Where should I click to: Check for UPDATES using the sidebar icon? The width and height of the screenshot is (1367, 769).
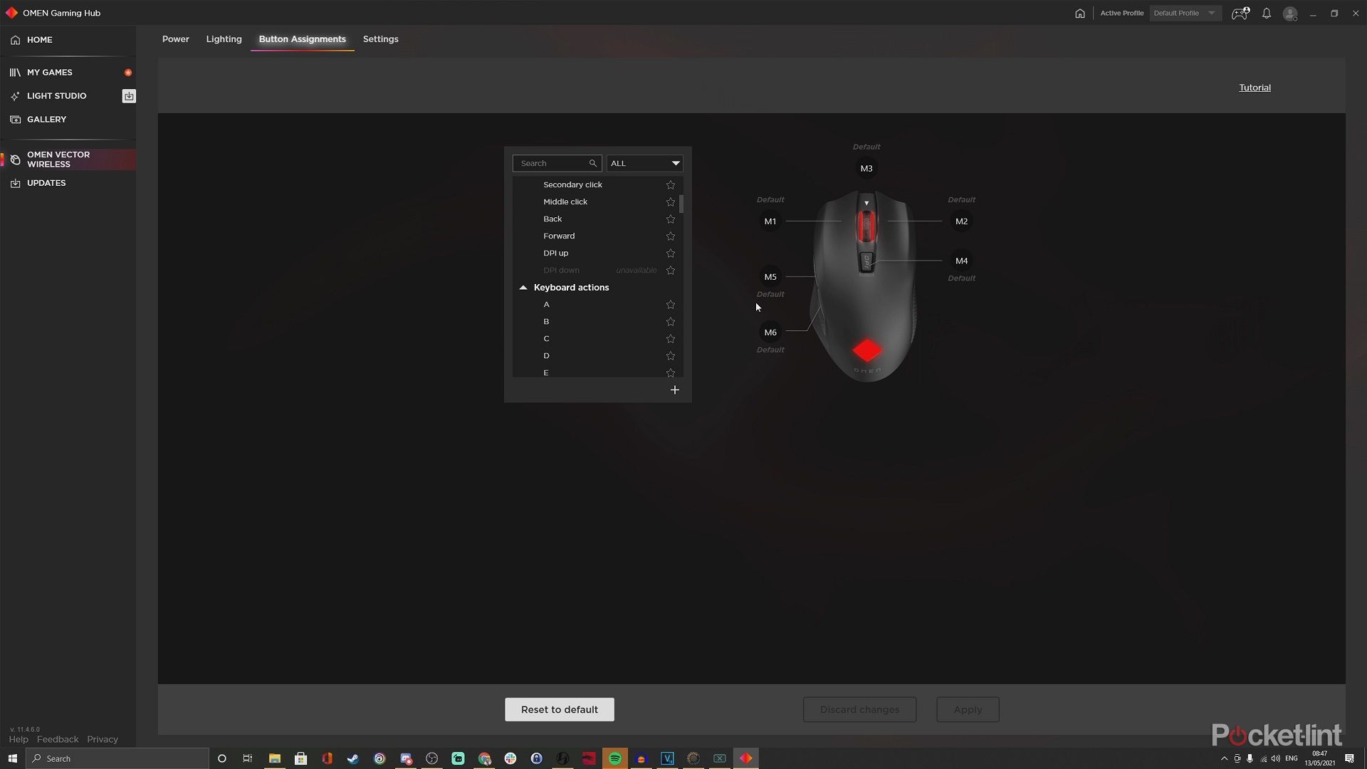pos(15,183)
